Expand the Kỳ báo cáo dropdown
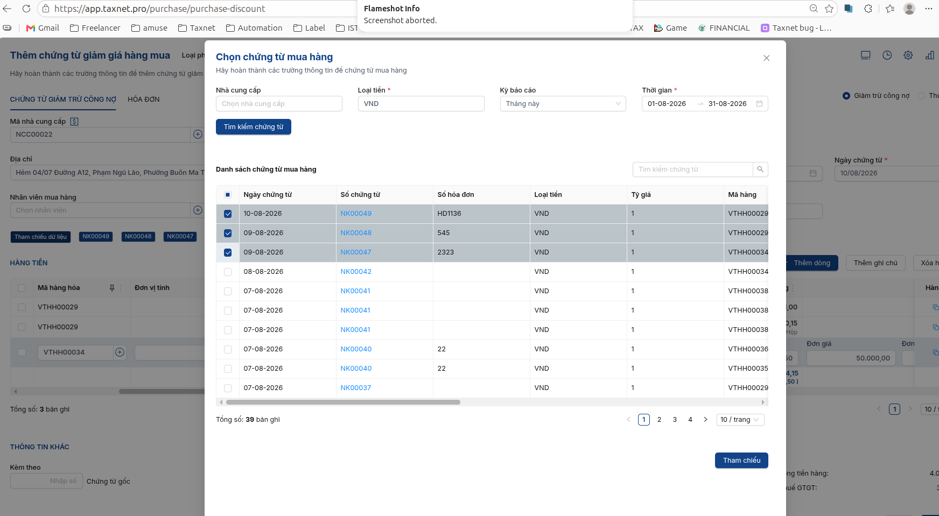This screenshot has height=516, width=939. tap(563, 104)
